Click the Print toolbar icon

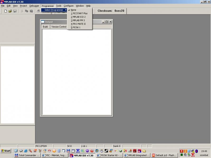click(x=38, y=11)
